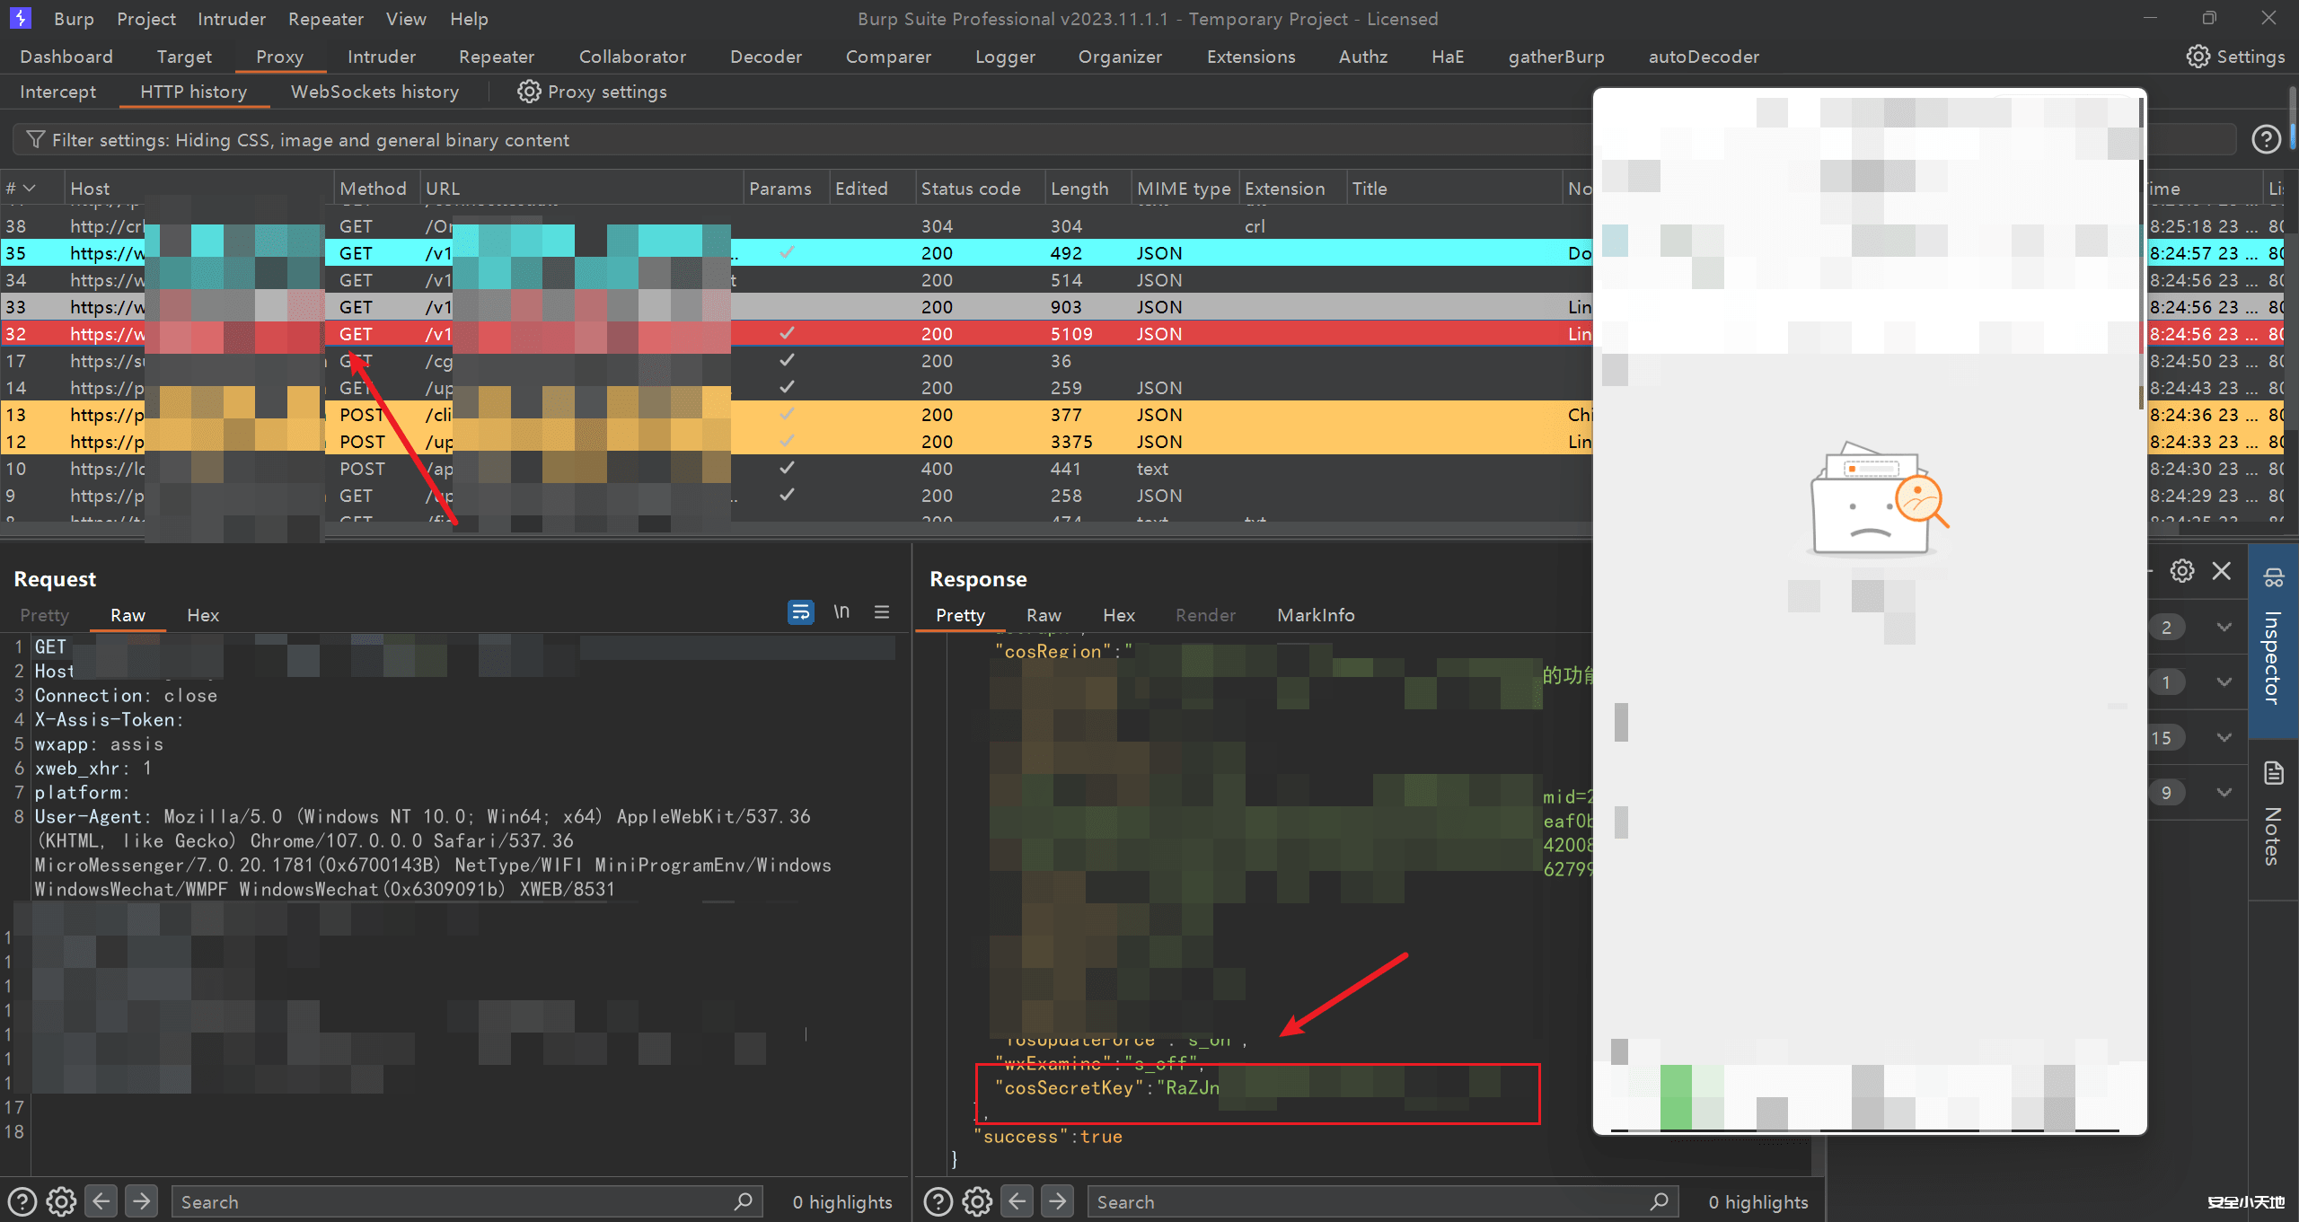Expand Inspector section with count 9
This screenshot has width=2299, height=1222.
[2224, 792]
